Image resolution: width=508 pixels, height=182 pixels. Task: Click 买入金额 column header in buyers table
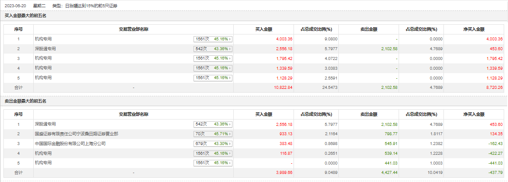tap(264, 29)
